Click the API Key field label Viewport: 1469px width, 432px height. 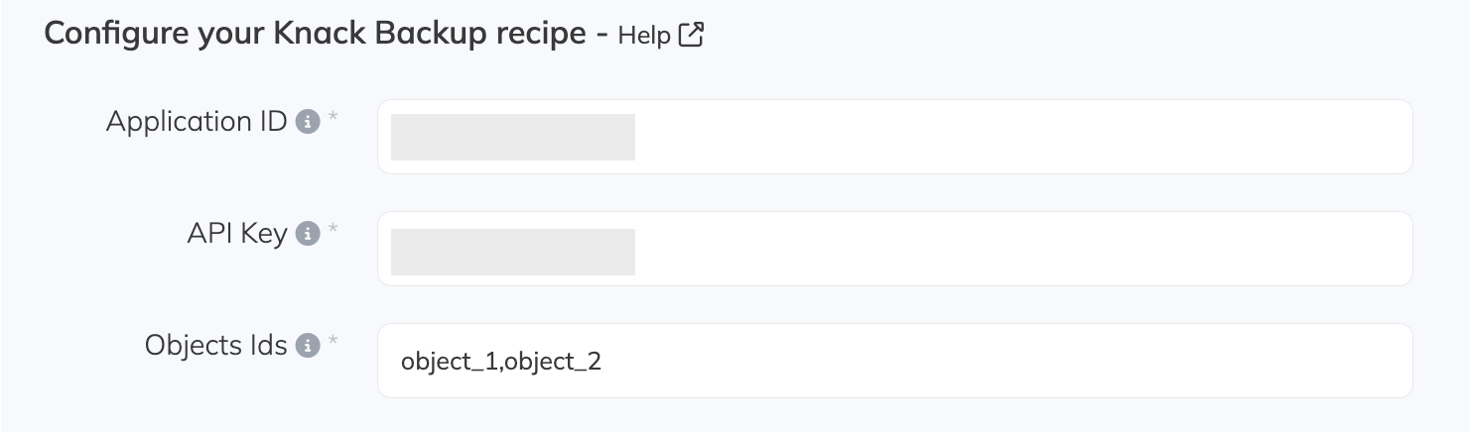(237, 234)
